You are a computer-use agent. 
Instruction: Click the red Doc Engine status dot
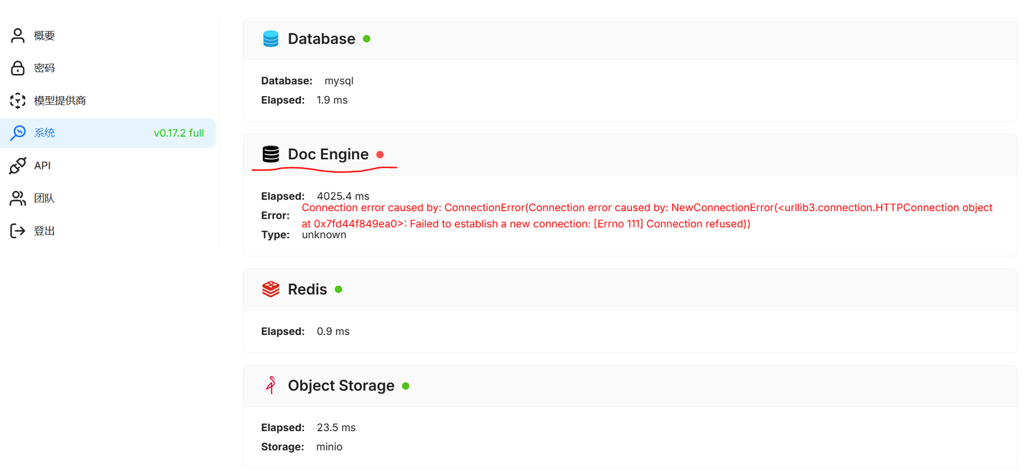coord(380,154)
